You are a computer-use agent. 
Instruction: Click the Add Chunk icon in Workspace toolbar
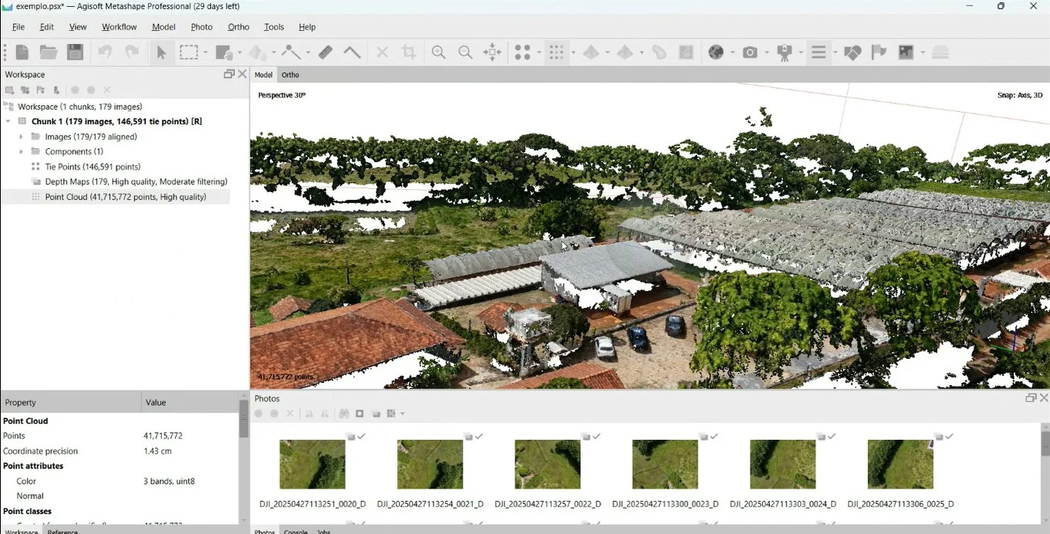coord(9,90)
